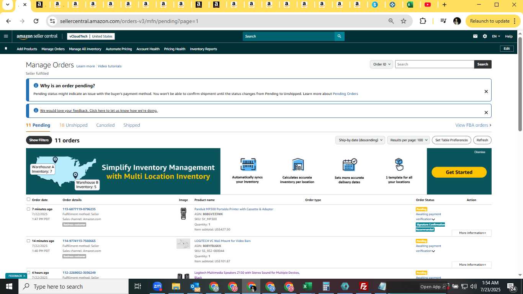This screenshot has height=294, width=523.
Task: Tick checkbox for order 114-9774113-7502665
Action: pyautogui.click(x=28, y=241)
